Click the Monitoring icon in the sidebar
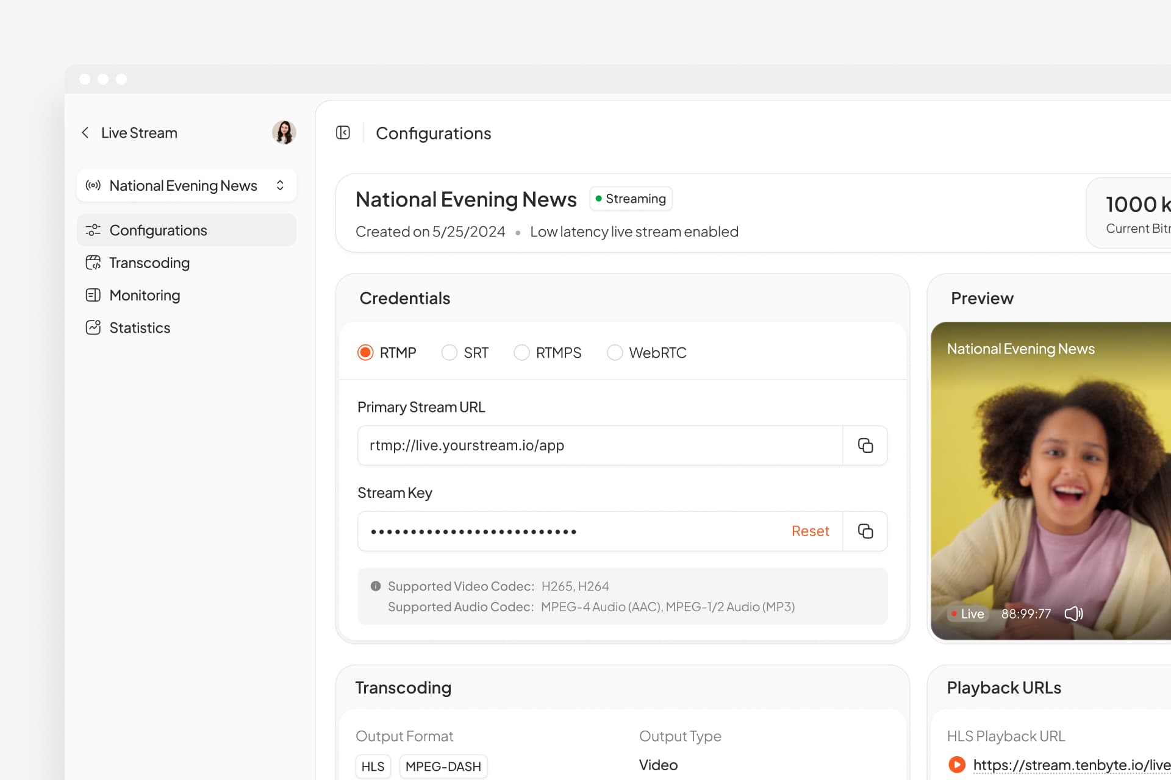 [93, 296]
